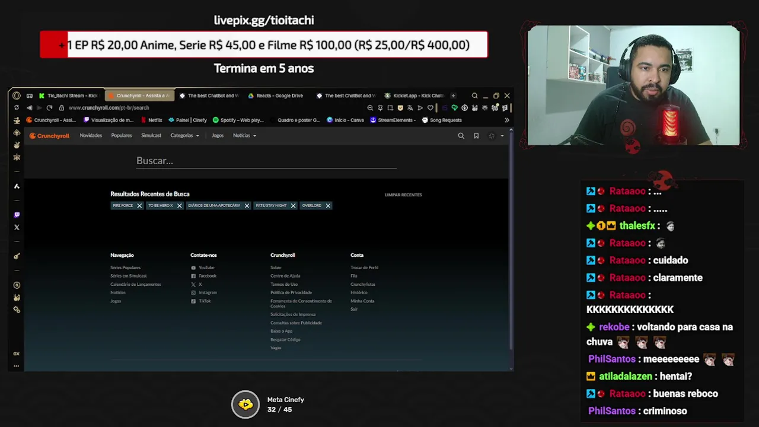759x427 pixels.
Task: Open the Spotify Web player bookmark
Action: [x=238, y=120]
